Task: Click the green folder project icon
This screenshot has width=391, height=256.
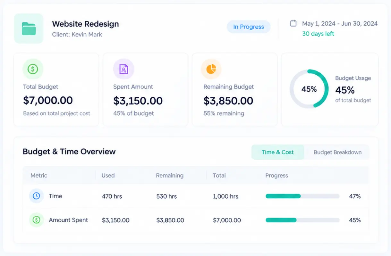Action: point(29,29)
